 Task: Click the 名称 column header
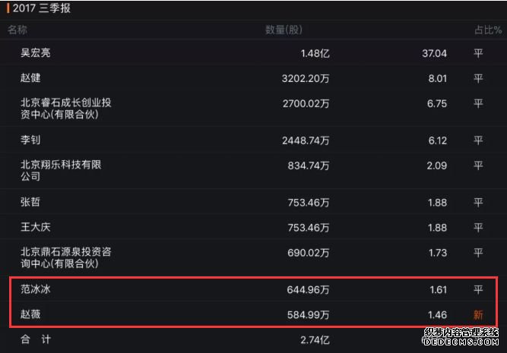click(x=17, y=30)
